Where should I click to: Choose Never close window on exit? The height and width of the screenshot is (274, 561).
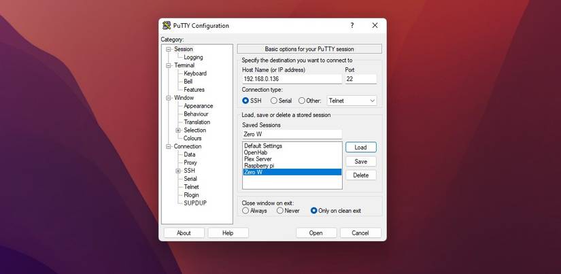point(279,211)
